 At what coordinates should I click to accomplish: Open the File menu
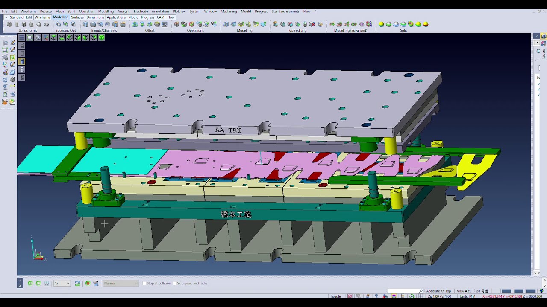4,12
